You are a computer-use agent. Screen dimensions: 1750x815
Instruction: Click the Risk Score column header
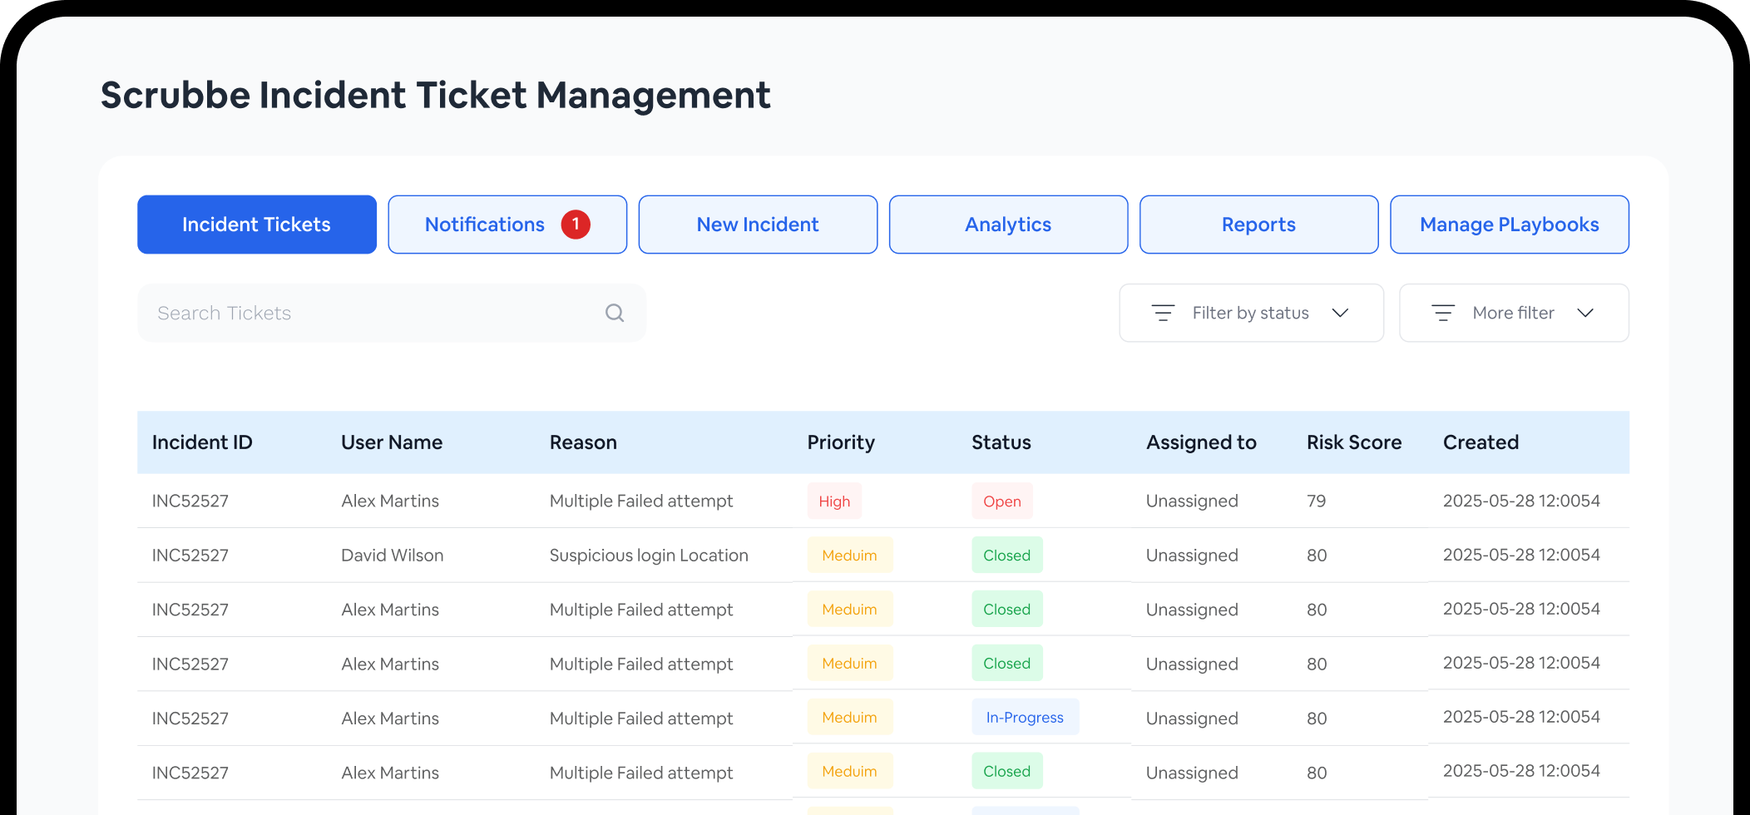[1353, 442]
